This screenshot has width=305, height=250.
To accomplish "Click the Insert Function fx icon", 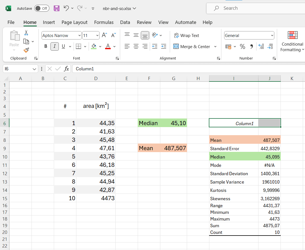I will click(66, 69).
